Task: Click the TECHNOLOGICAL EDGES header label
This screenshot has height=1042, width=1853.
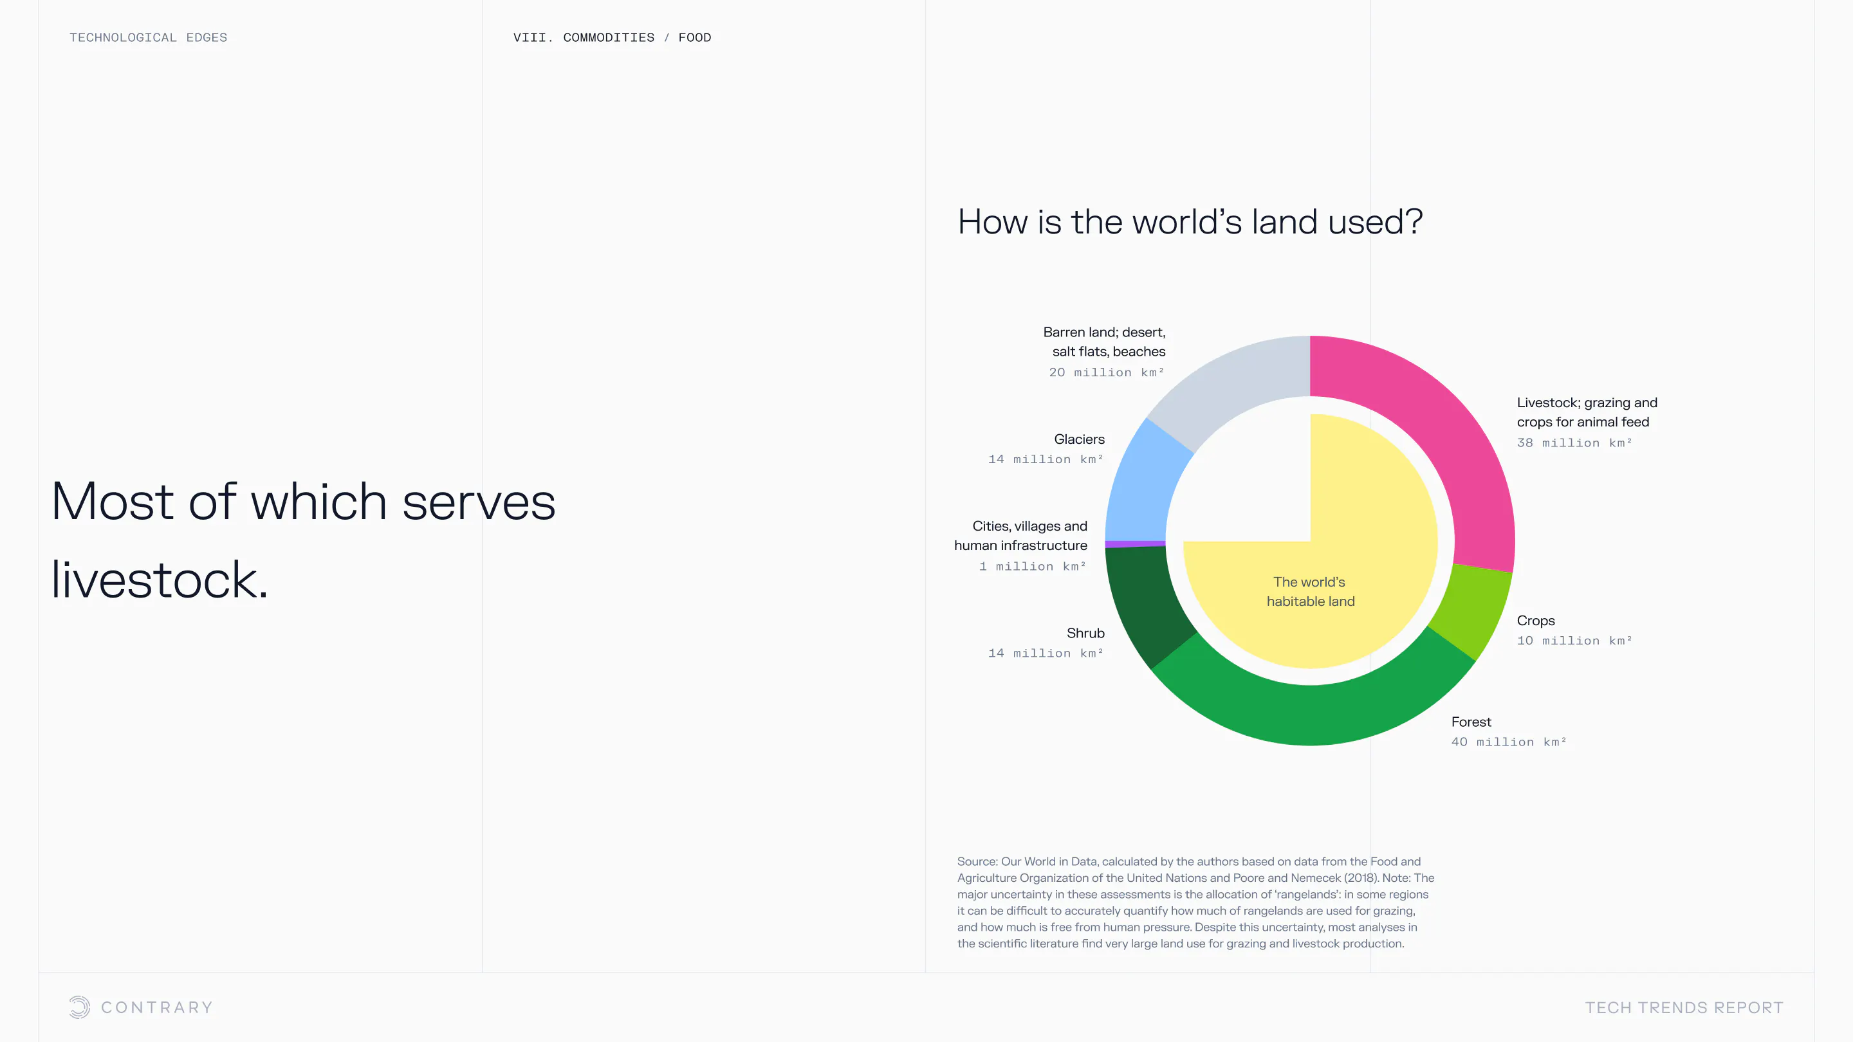Action: [148, 37]
